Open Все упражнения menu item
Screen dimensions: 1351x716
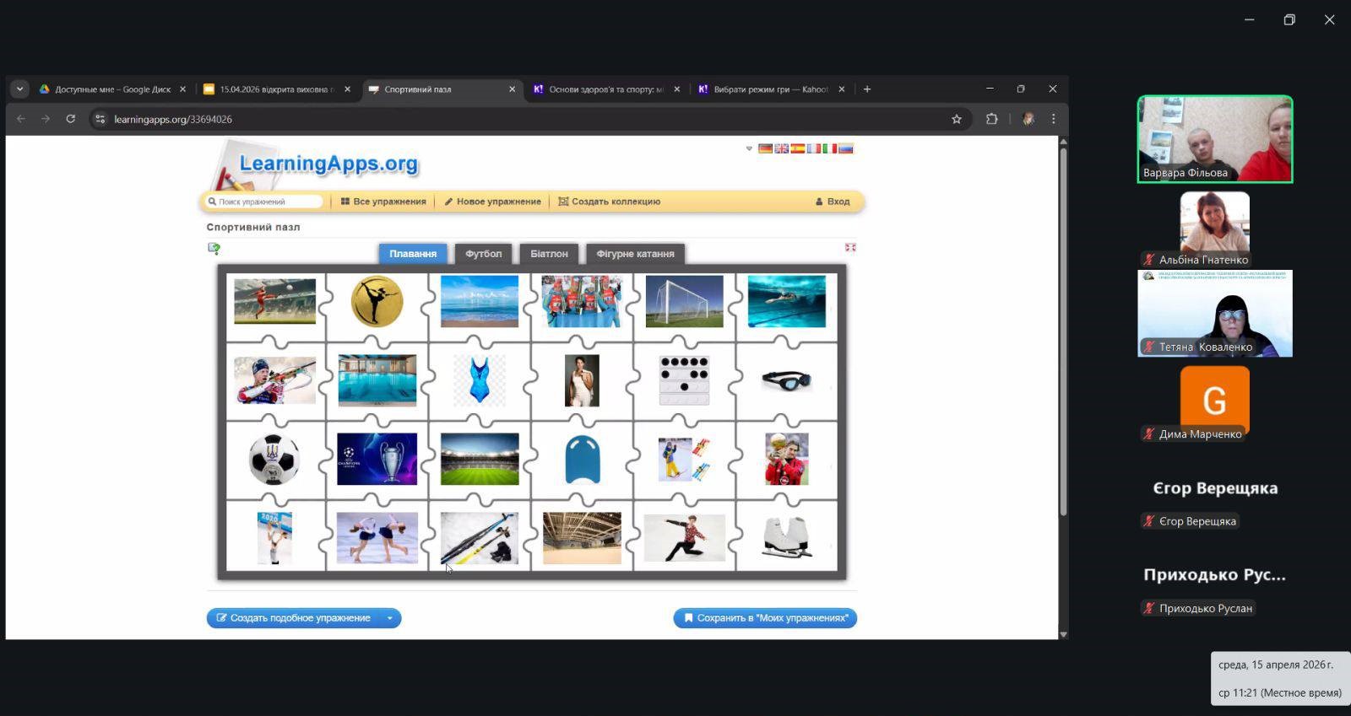click(x=383, y=202)
